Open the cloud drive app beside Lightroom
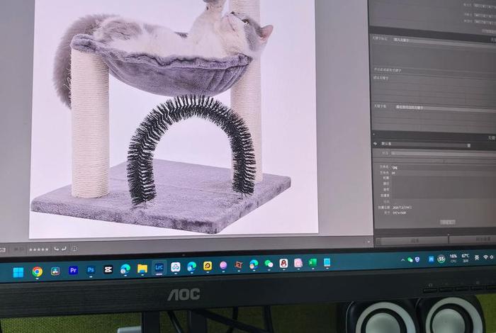 pyautogui.click(x=175, y=267)
